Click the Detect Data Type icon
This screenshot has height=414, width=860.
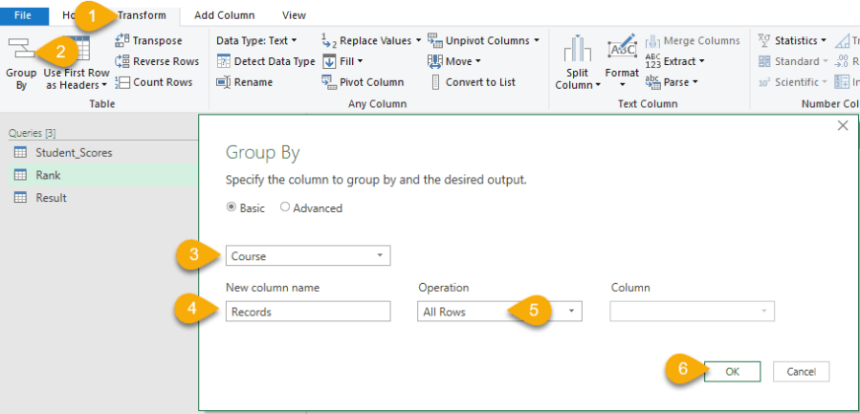pos(223,61)
